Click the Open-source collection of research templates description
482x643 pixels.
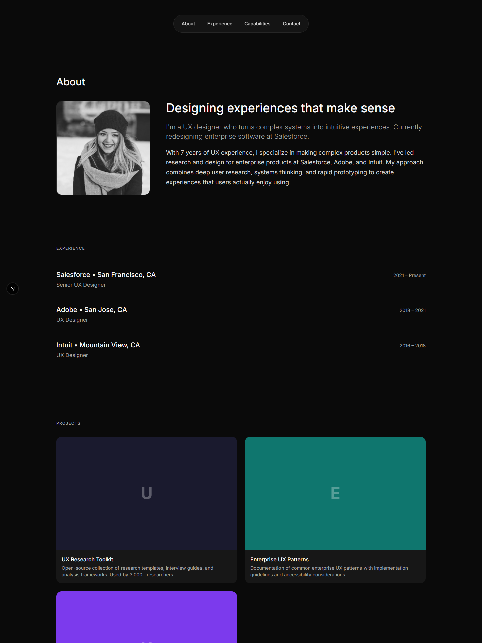click(x=137, y=571)
